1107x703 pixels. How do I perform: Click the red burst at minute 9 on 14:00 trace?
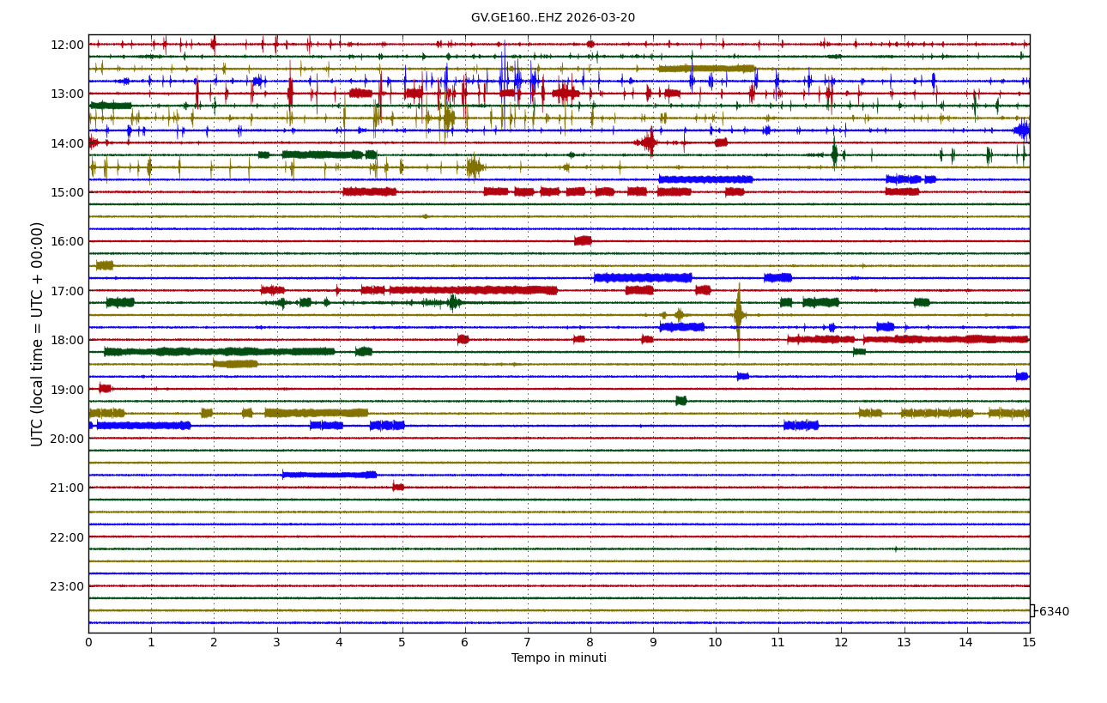pos(649,142)
